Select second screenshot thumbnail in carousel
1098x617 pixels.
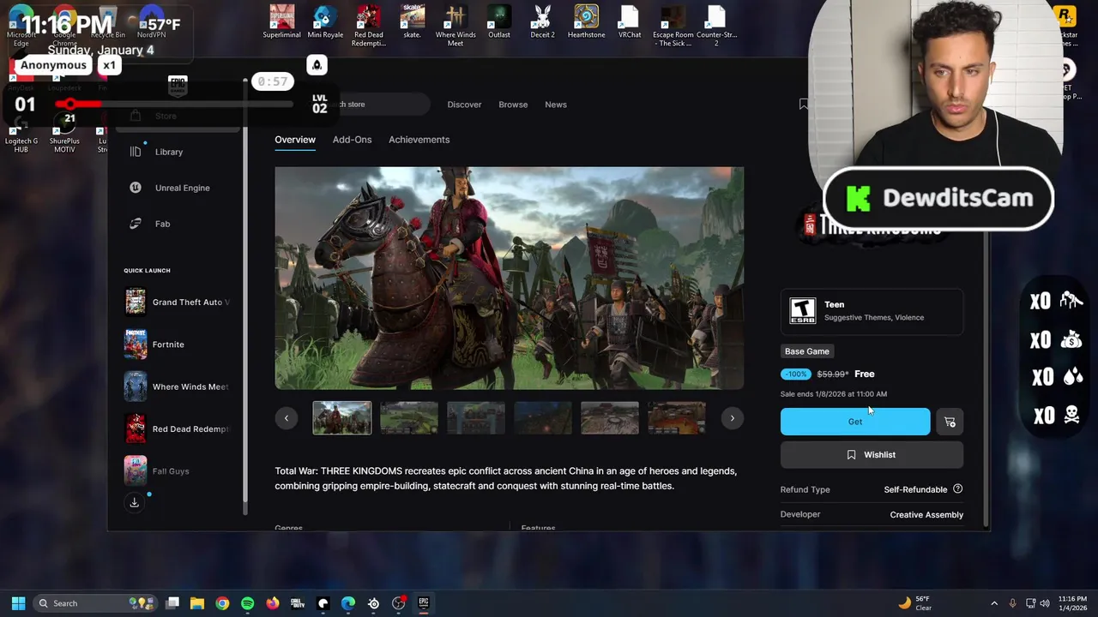click(x=409, y=418)
